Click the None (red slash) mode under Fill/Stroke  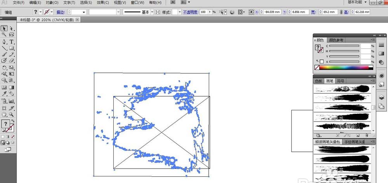pos(13,136)
